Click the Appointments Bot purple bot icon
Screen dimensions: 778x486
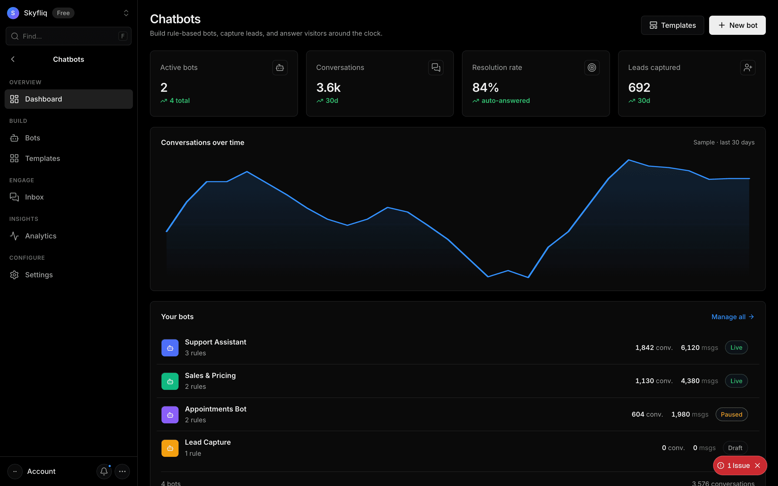[x=170, y=415]
